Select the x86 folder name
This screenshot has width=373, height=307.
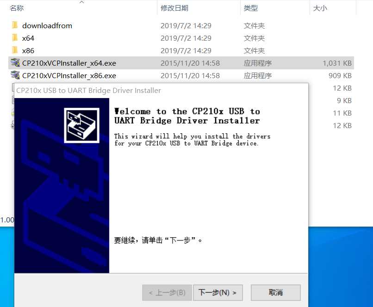coord(28,51)
